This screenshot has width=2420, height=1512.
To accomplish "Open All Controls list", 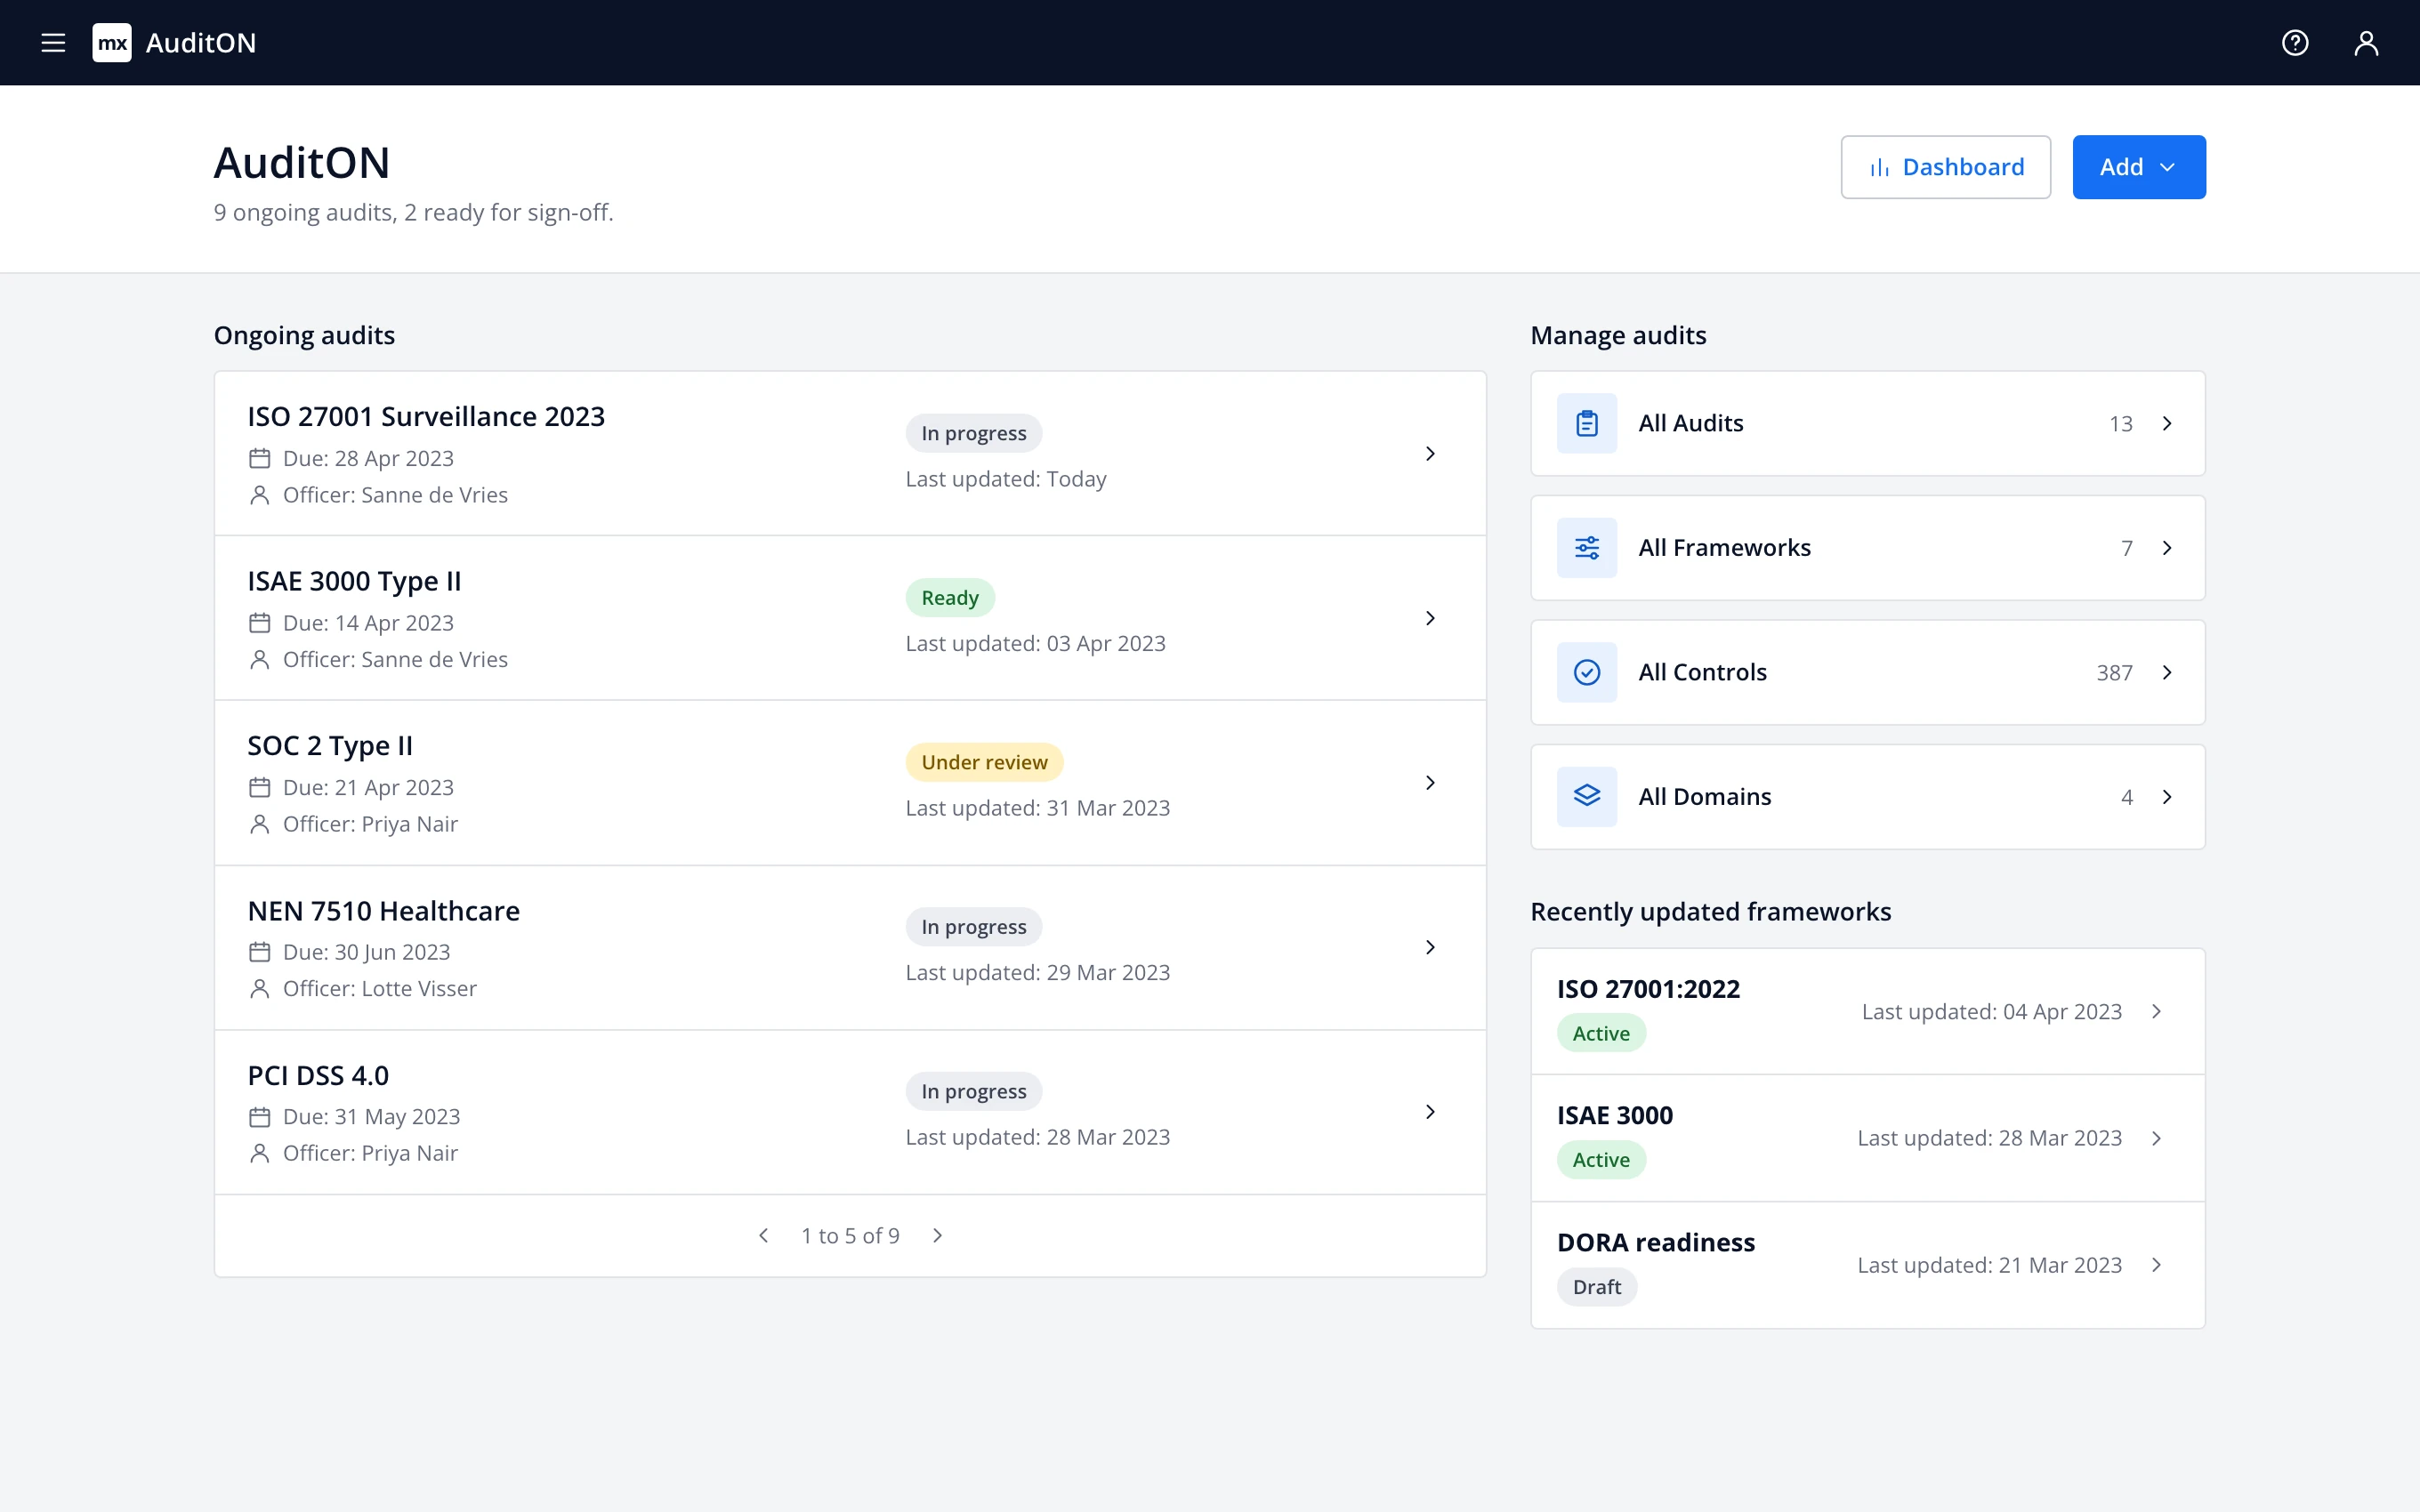I will click(1868, 672).
